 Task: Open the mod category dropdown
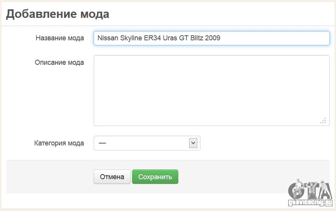click(147, 143)
